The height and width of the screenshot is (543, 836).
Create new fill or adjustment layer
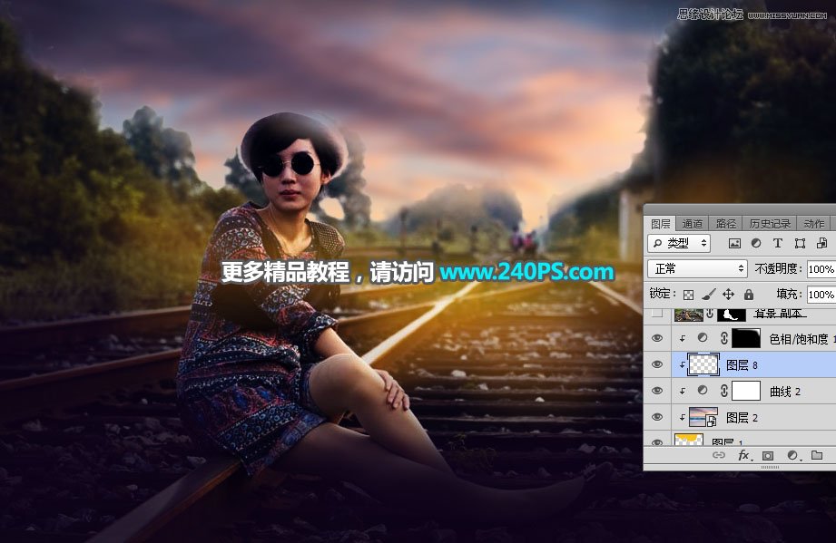click(792, 455)
